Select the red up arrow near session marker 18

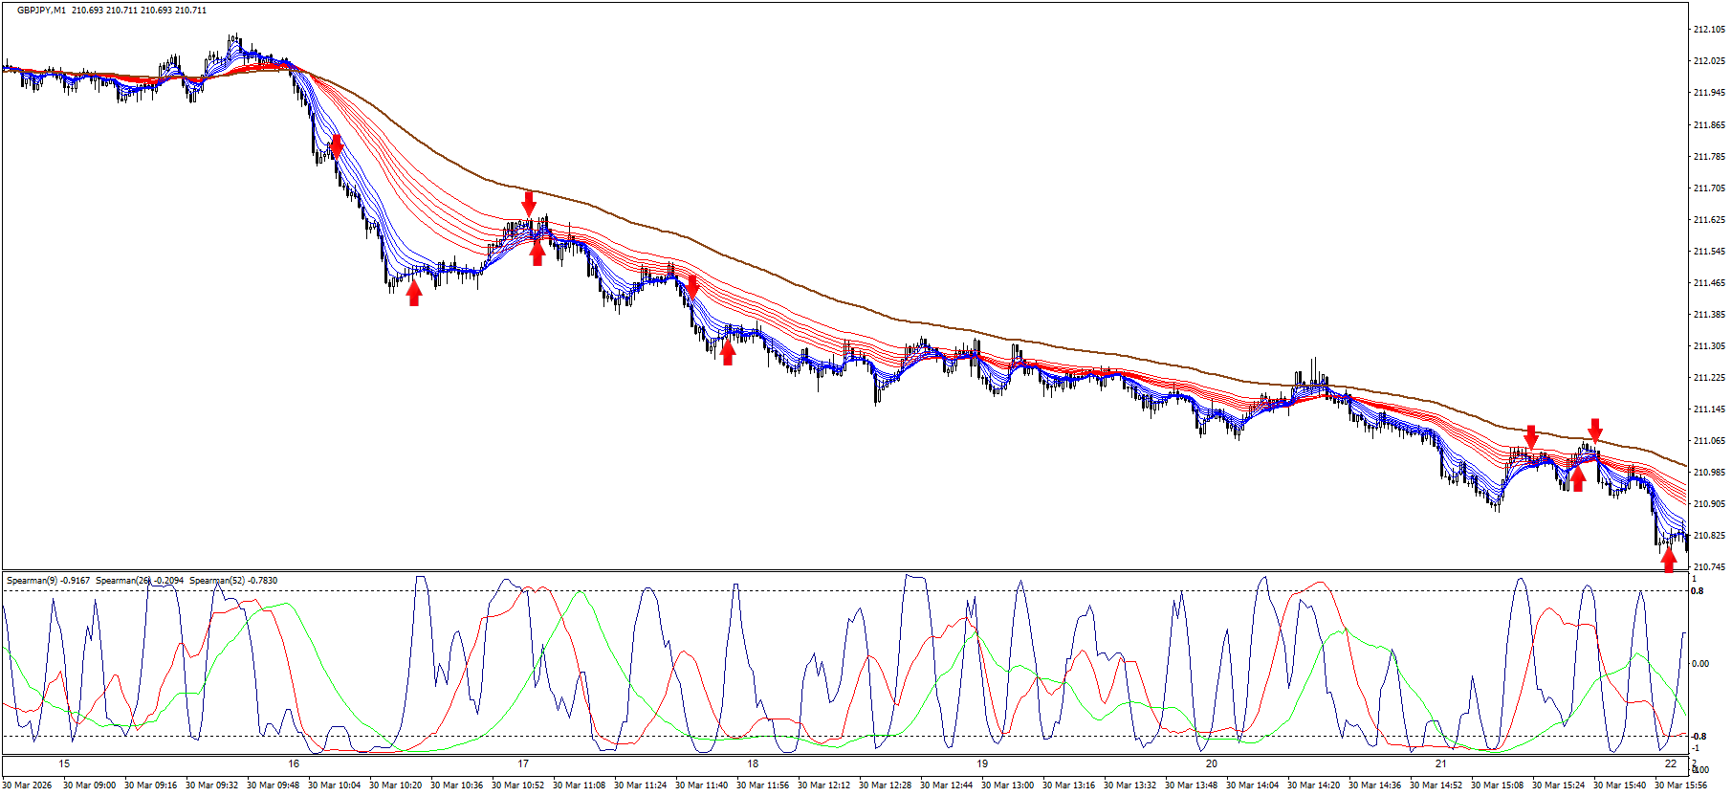click(728, 352)
